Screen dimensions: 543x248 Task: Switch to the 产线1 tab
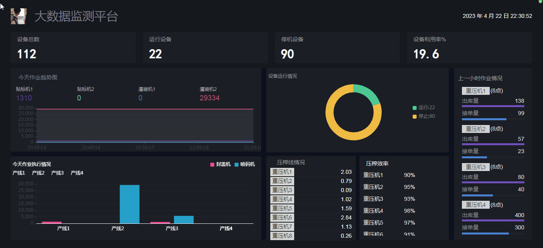[x=19, y=173]
